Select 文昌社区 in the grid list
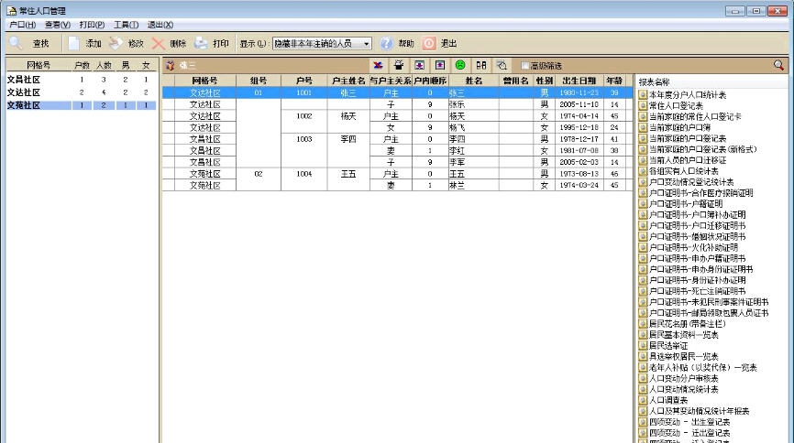This screenshot has width=794, height=443. tap(81, 80)
